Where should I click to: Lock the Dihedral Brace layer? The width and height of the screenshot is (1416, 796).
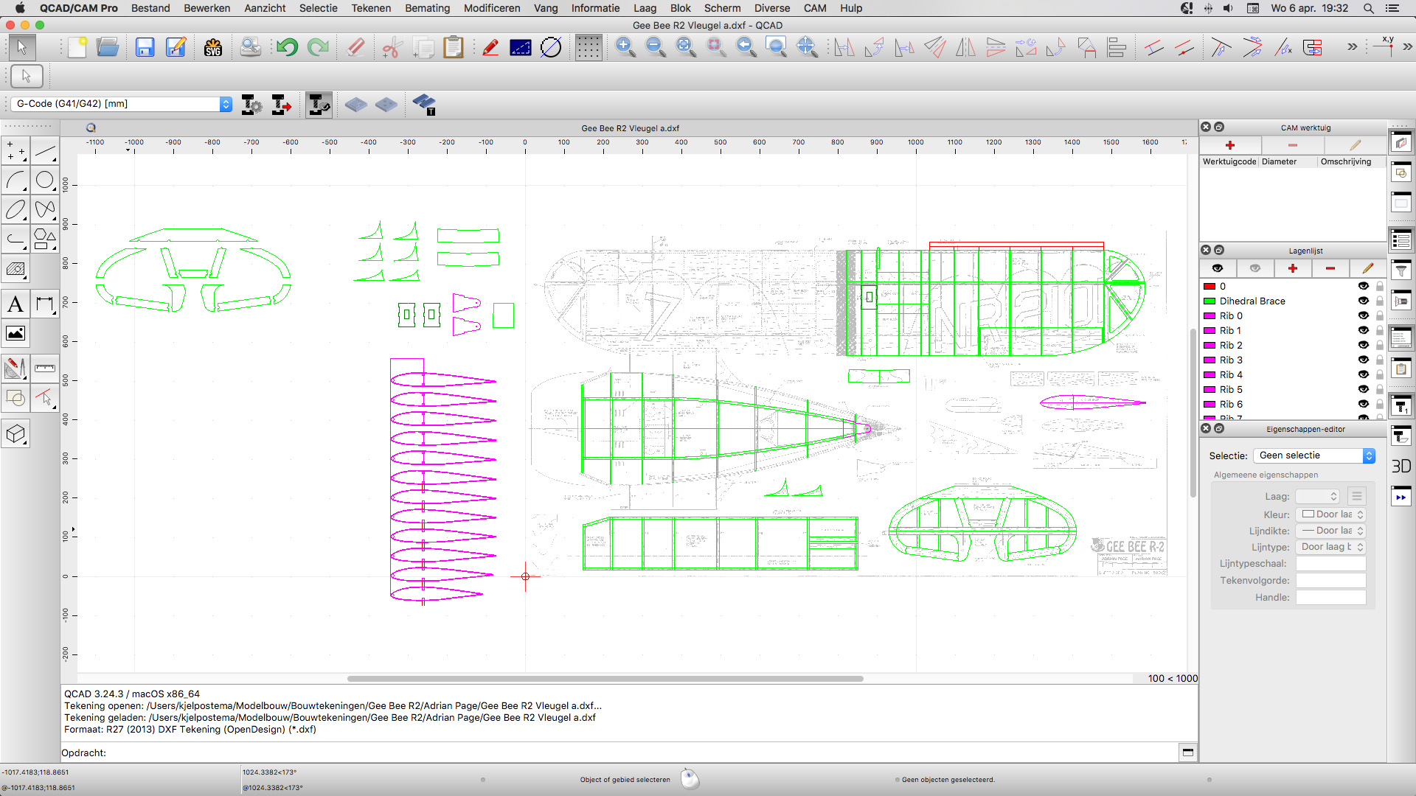pos(1380,301)
